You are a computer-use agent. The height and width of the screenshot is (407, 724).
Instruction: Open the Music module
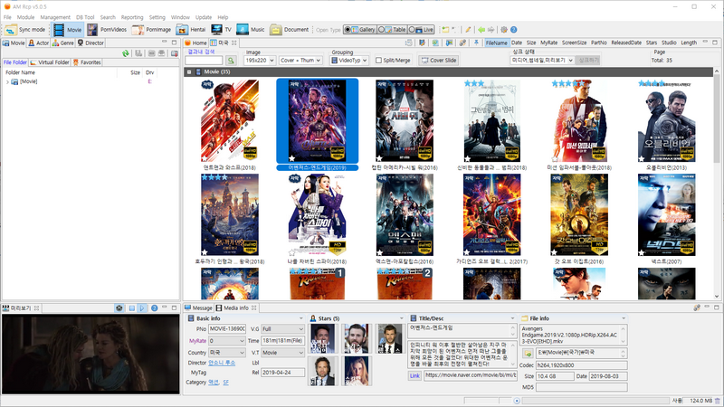(x=251, y=30)
